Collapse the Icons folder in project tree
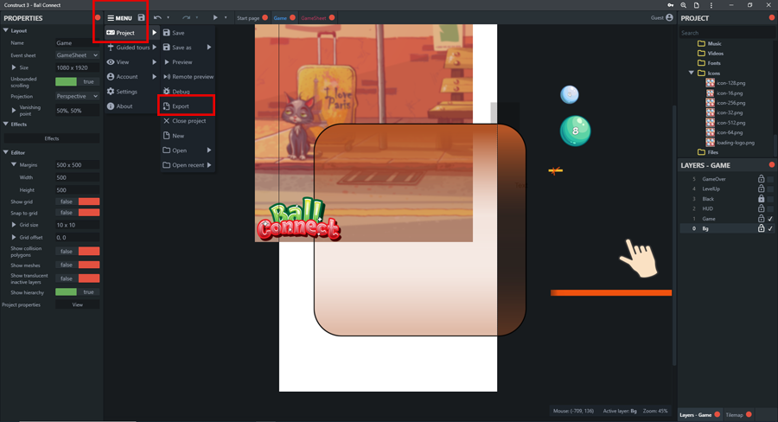 click(691, 74)
